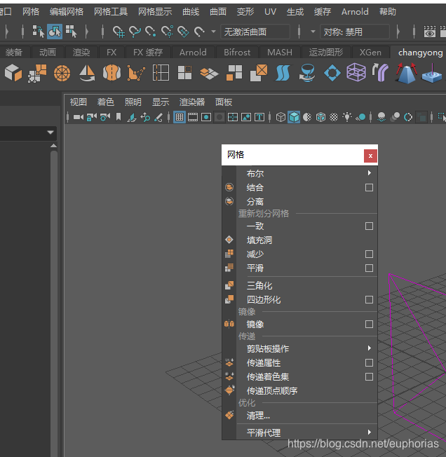Click the orange circular wheel shelf icon

tap(62, 73)
